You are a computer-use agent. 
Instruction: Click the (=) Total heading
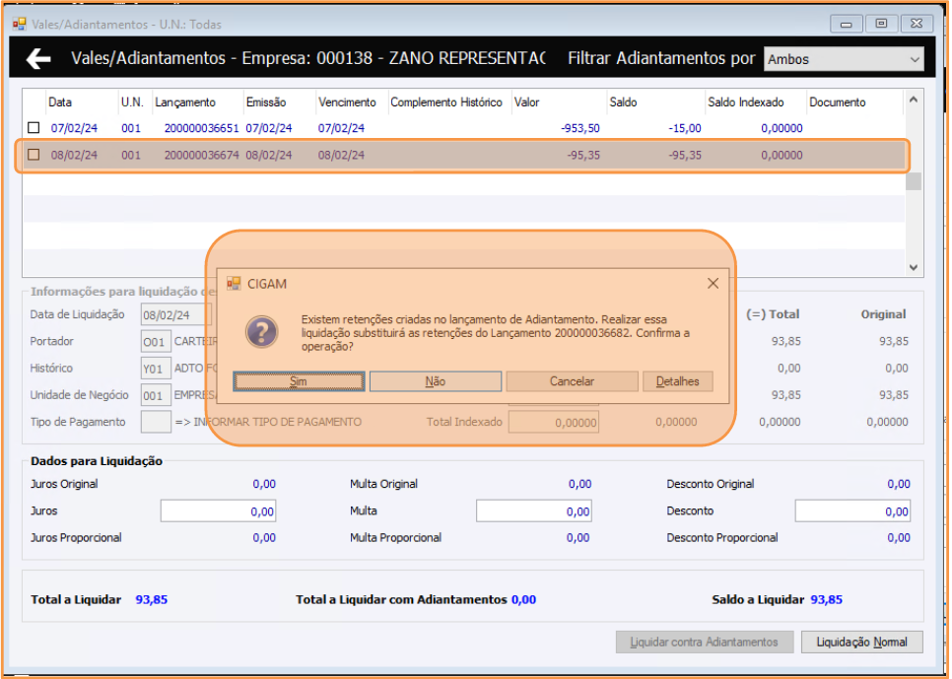(x=773, y=314)
